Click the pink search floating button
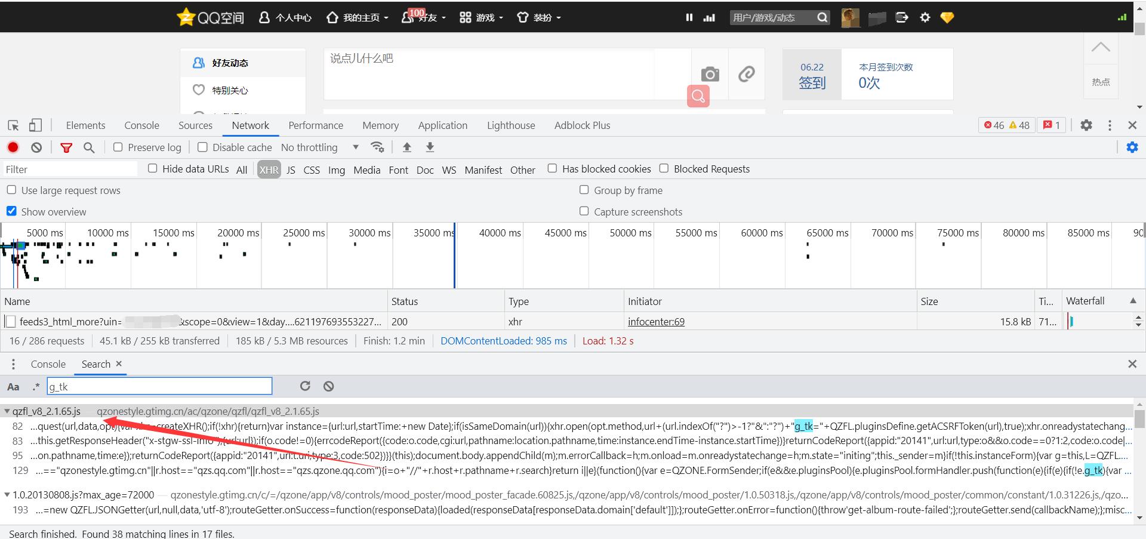1146x539 pixels. (x=698, y=96)
